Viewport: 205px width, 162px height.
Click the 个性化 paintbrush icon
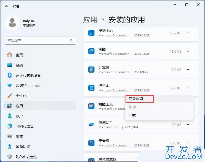10,96
